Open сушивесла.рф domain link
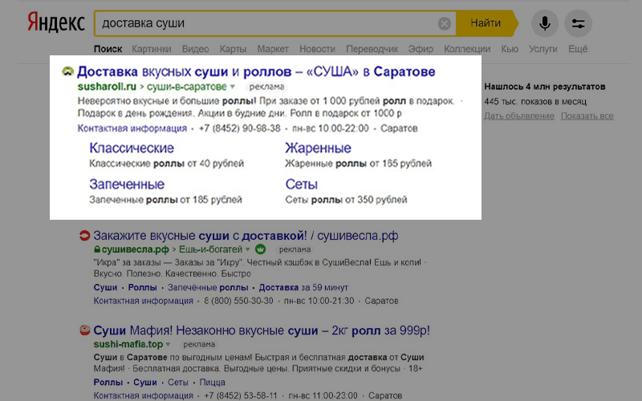This screenshot has width=642, height=401. click(135, 249)
